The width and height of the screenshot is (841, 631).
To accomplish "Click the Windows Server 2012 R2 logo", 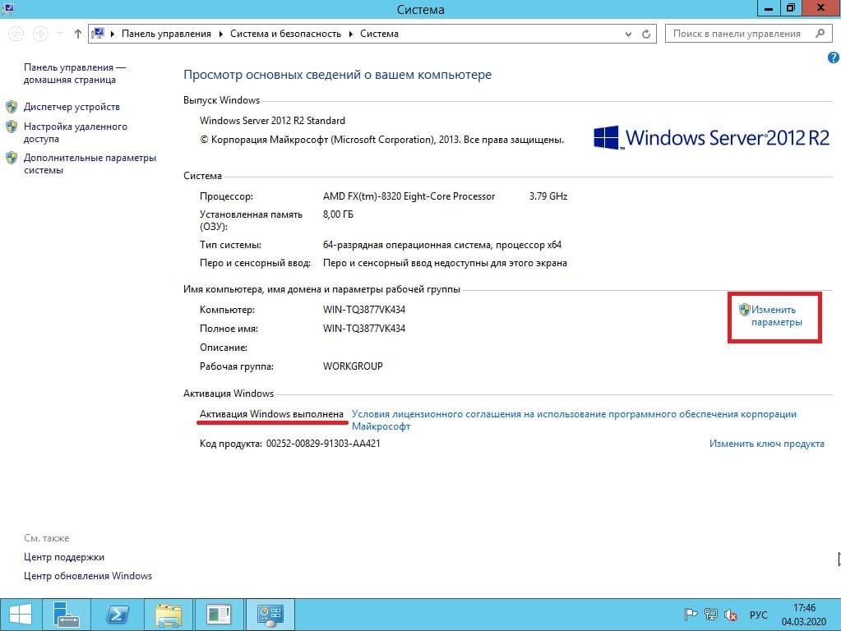I will click(711, 138).
